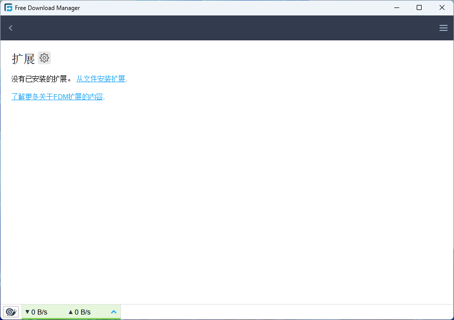Image resolution: width=454 pixels, height=320 pixels.
Task: Click the Free Download Manager logo icon
Action: tap(8, 7)
